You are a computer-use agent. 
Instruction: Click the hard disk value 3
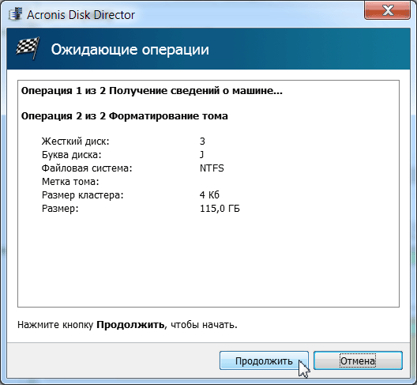(x=202, y=141)
